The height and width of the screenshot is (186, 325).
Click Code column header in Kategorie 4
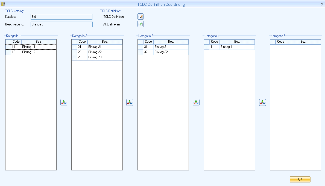(x=214, y=42)
